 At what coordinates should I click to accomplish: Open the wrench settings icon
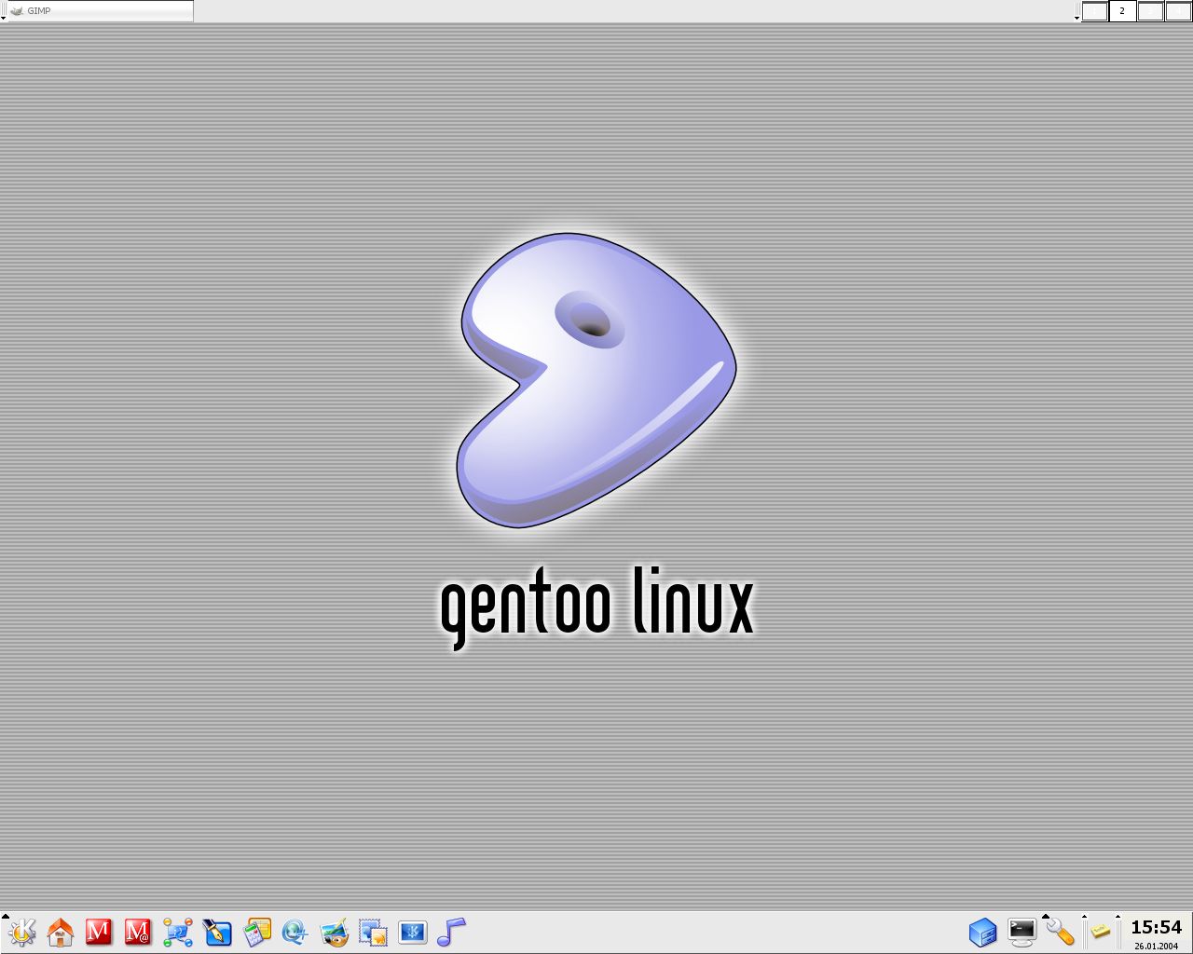pos(1061,932)
